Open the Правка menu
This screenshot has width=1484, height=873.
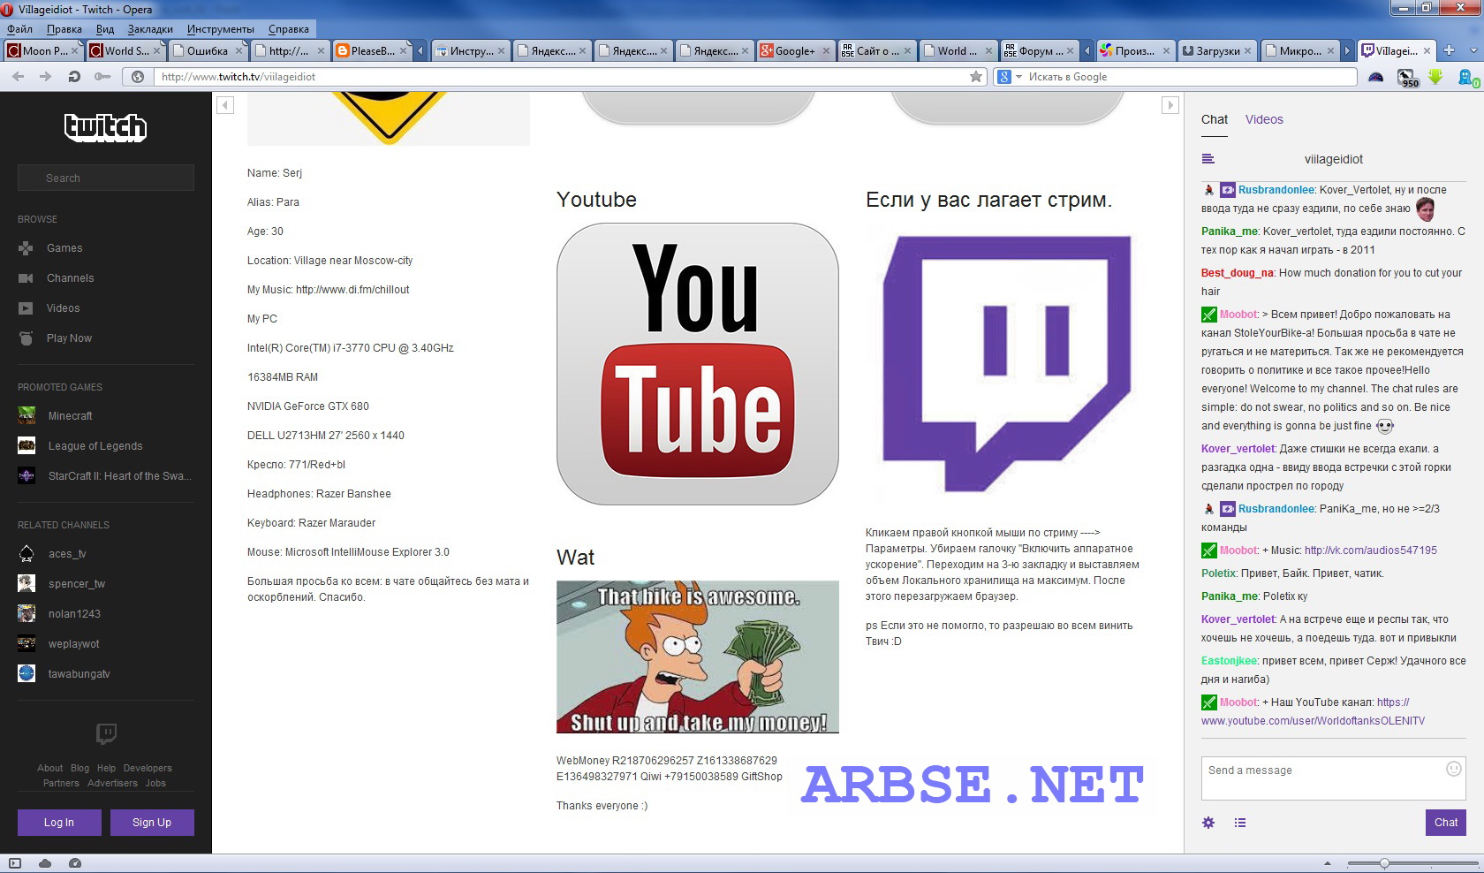(64, 29)
